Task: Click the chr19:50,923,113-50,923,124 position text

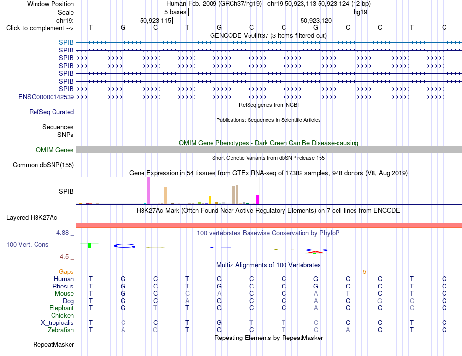Action: point(308,4)
